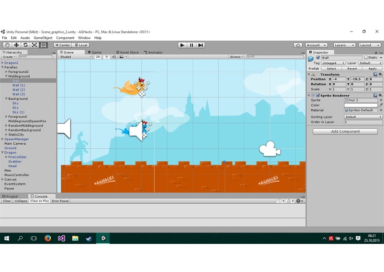Open Transform component gear menu
The image size is (384, 272).
point(380,74)
